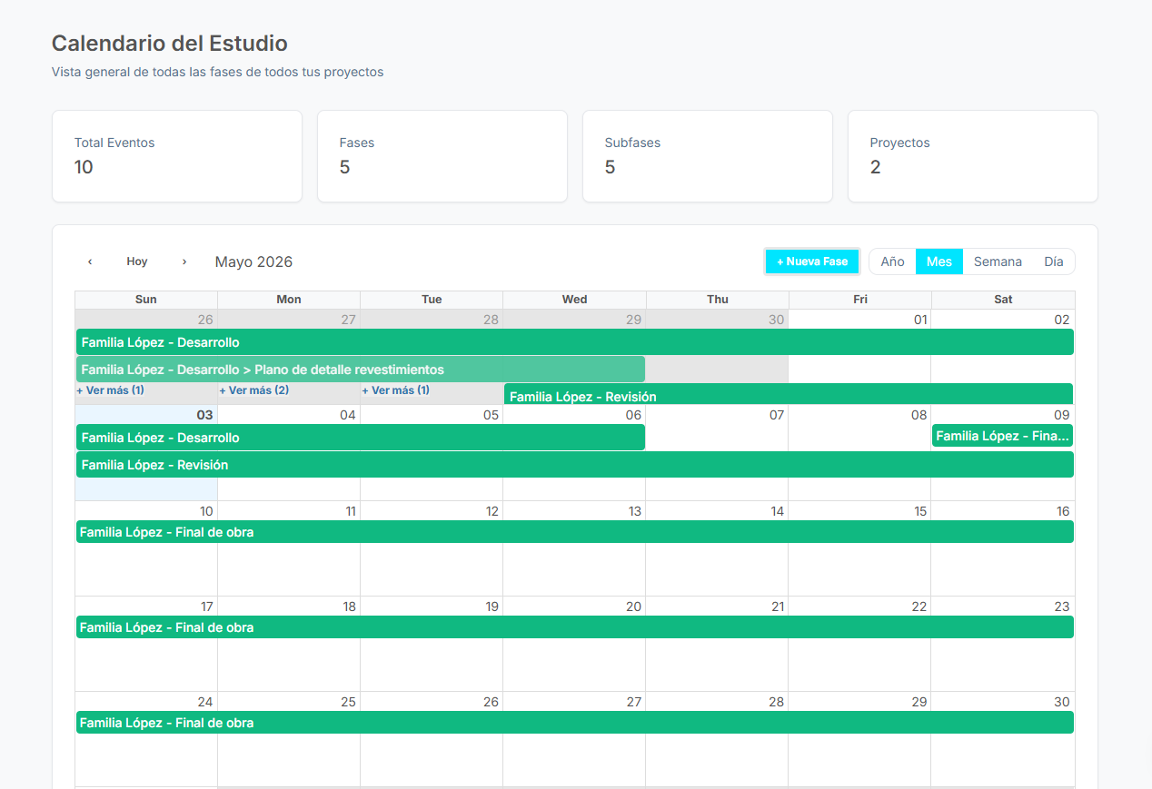
Task: Jump to today with Hoy button
Action: tap(137, 261)
